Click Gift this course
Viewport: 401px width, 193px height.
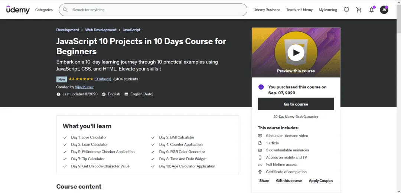click(289, 181)
